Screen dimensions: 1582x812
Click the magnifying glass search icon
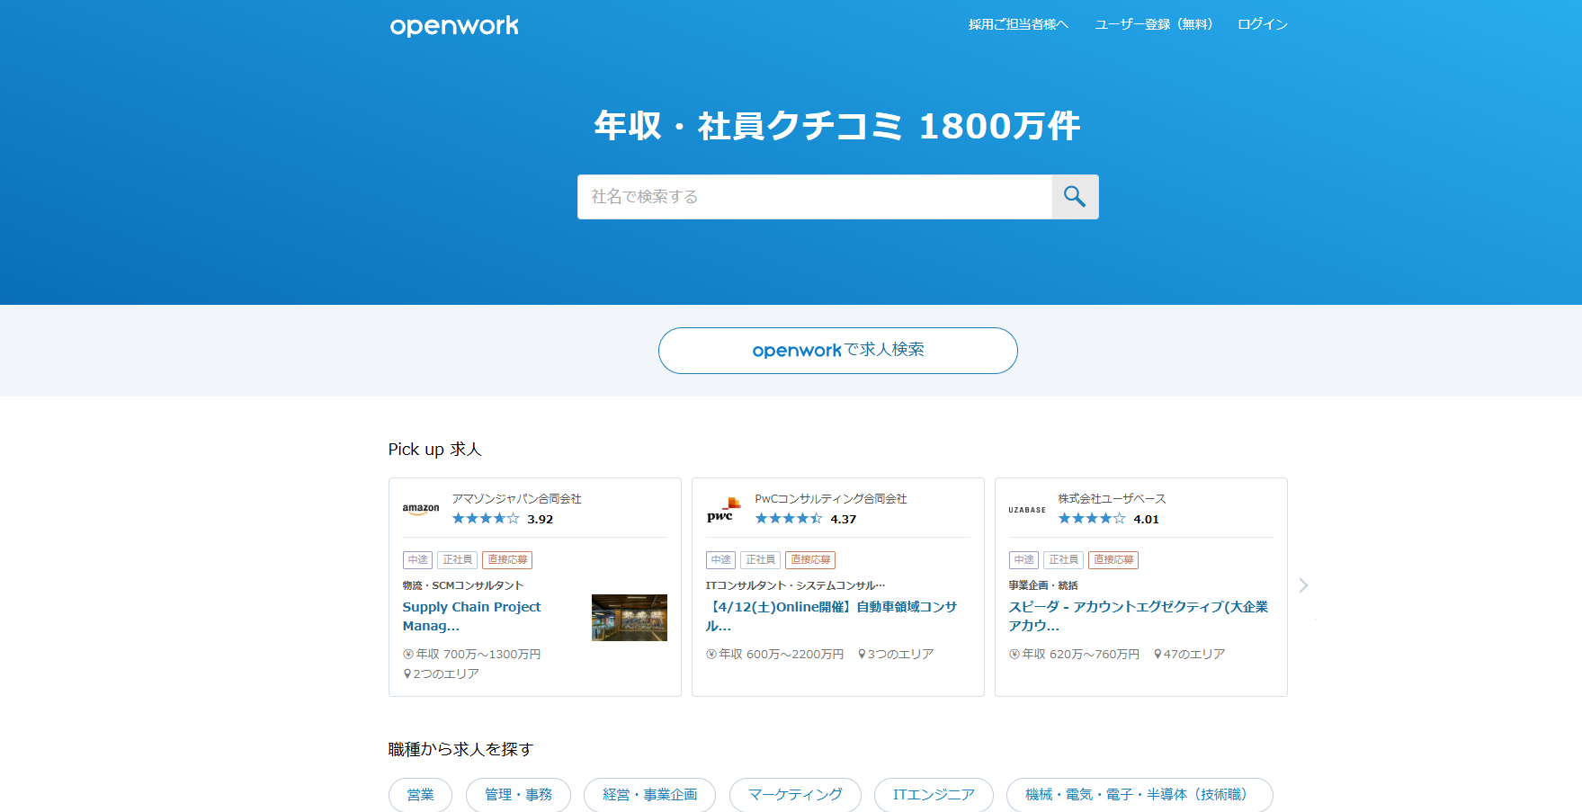pyautogui.click(x=1075, y=197)
